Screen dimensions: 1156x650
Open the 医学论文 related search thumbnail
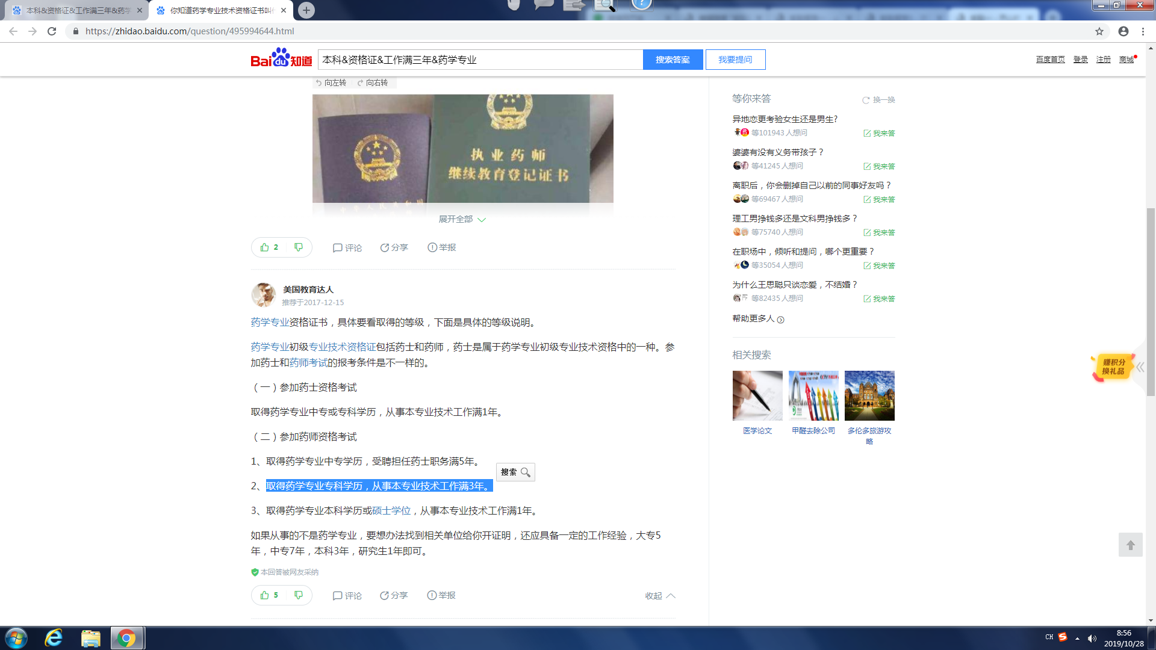757,396
